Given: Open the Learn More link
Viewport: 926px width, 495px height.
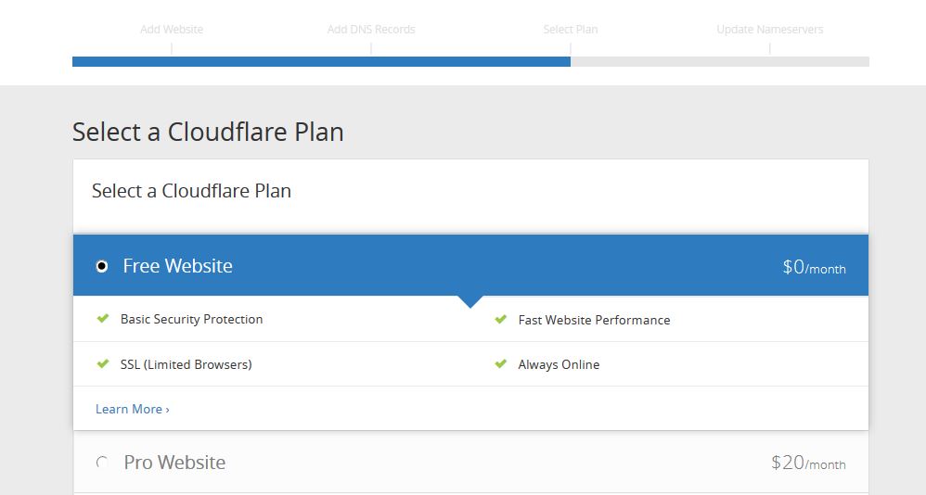Looking at the screenshot, I should point(133,409).
